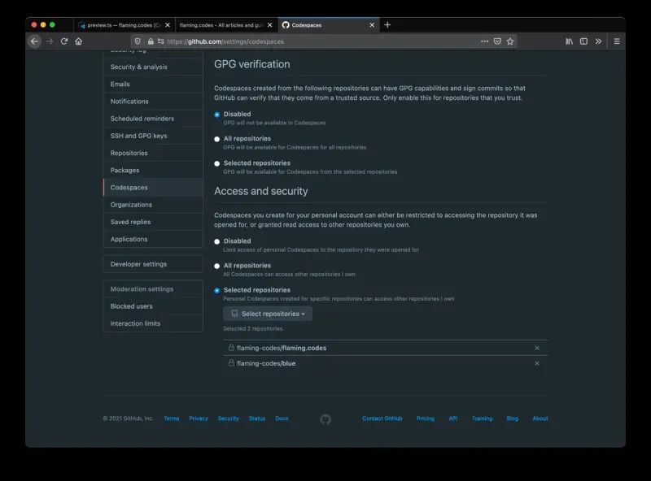Open Developer settings

(153, 264)
